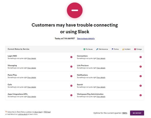151x118 pixels.
Task: Click the green No Issues legend icon
Action: tap(84, 49)
